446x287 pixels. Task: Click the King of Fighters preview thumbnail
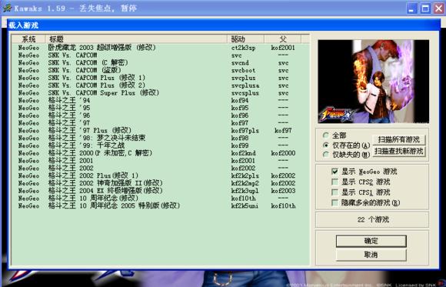(373, 82)
